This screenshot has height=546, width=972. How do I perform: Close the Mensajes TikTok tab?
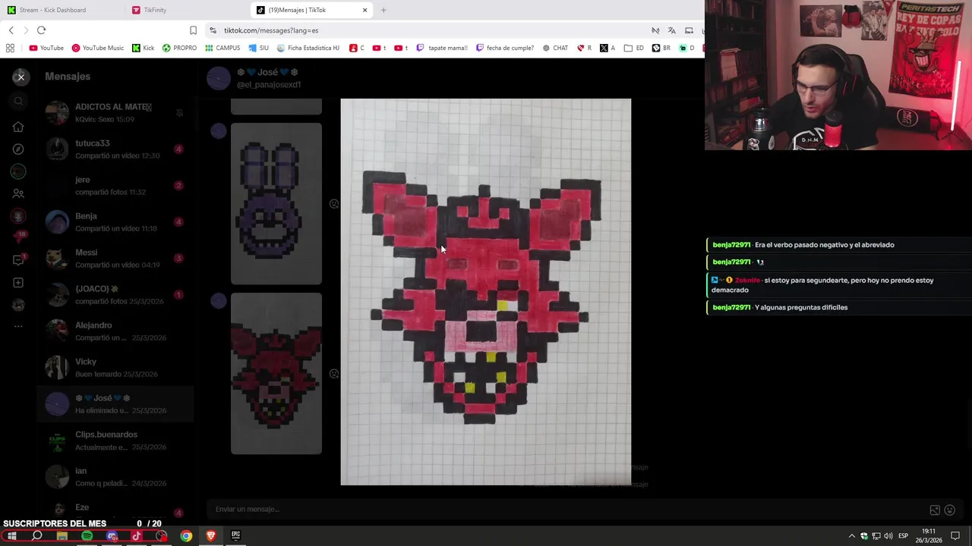coord(365,10)
